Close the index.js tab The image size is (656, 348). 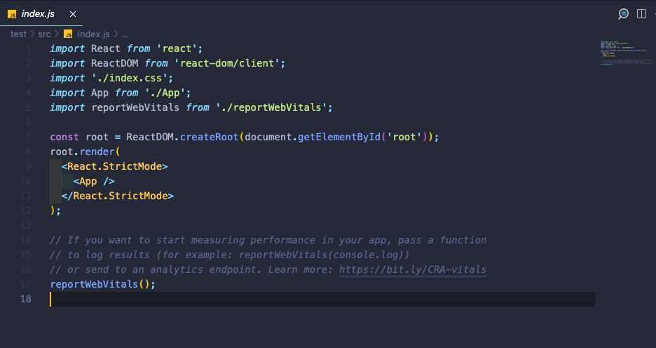73,14
